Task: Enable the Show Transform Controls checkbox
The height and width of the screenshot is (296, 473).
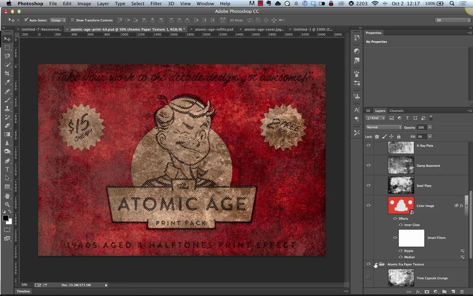Action: 73,20
